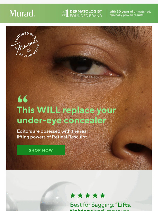This screenshot has height=211, width=158.
Task: Select the third green review star
Action: (x=87, y=195)
